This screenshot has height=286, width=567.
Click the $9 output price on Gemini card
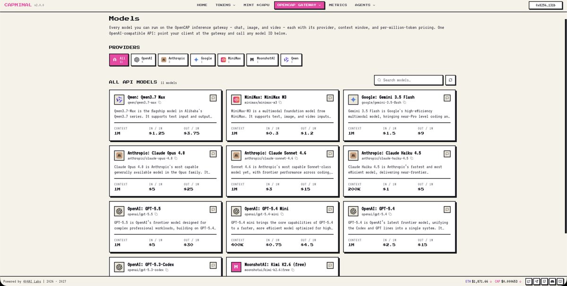pos(421,133)
